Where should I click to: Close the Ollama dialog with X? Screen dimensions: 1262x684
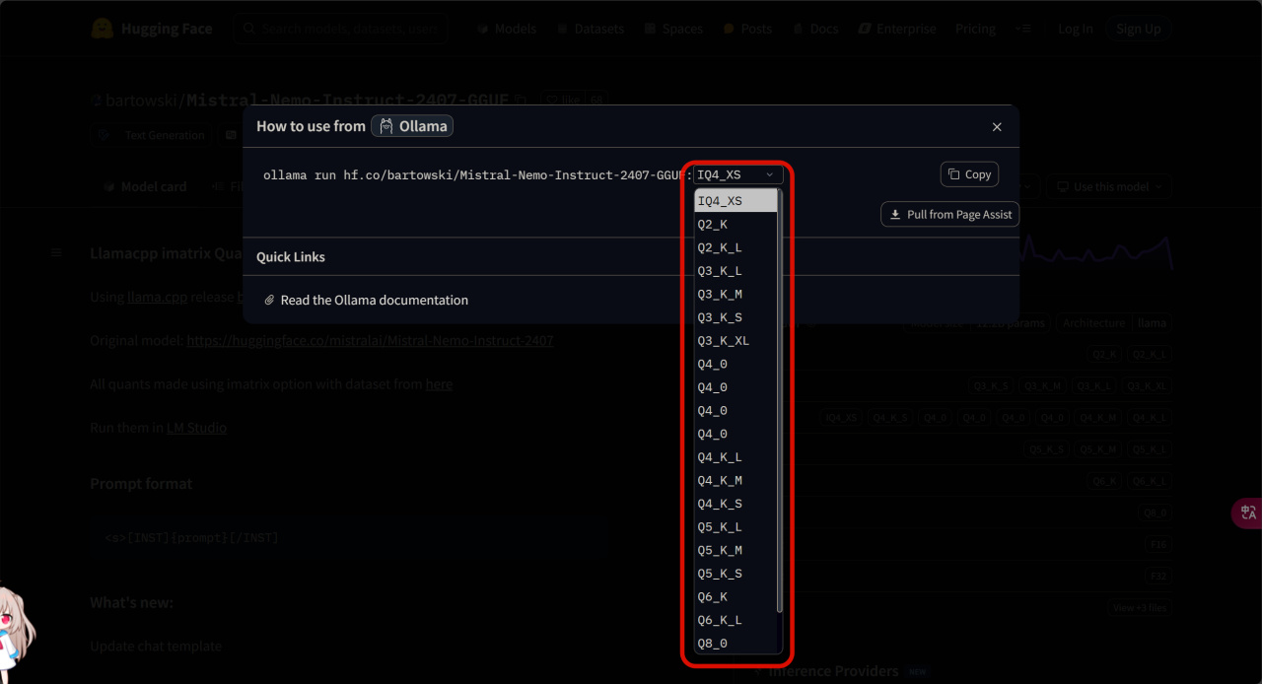997,127
